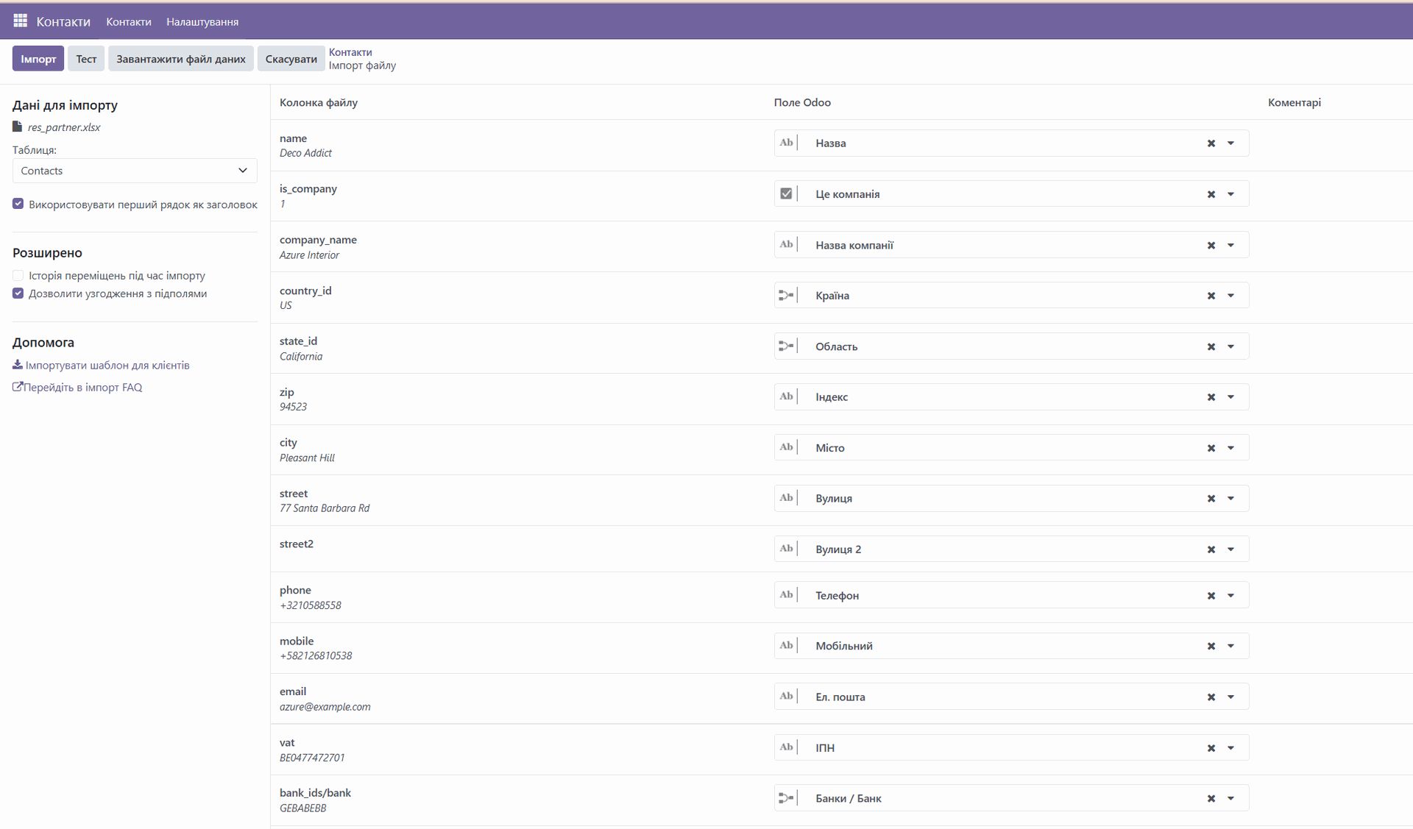Open the Налаштування menu
Image resolution: width=1413 pixels, height=829 pixels.
(202, 22)
